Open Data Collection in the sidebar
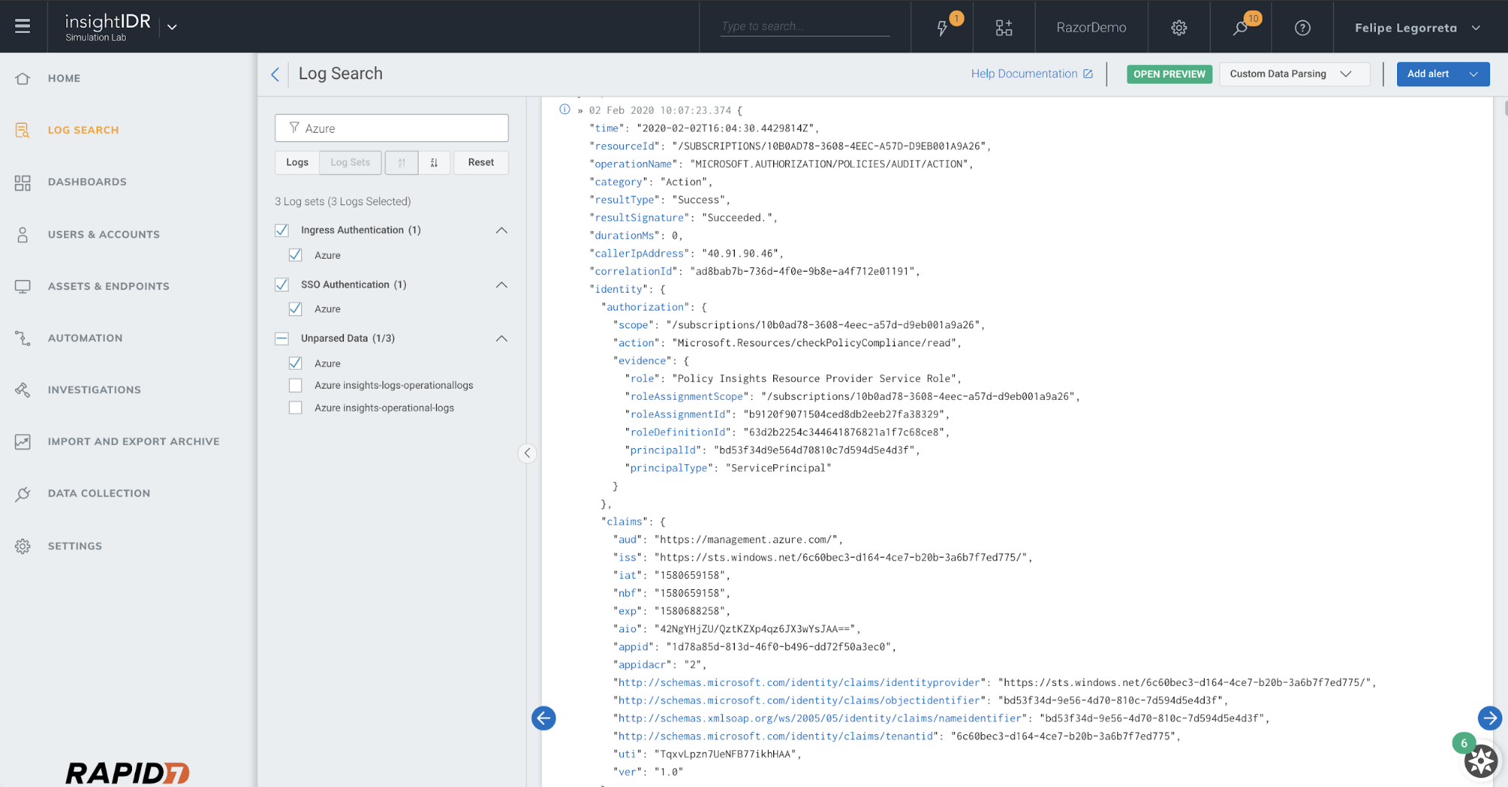The image size is (1508, 787). point(99,493)
